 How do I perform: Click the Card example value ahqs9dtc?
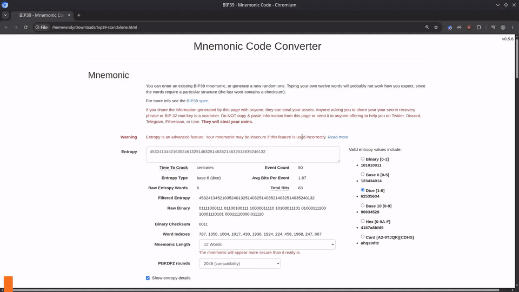tap(370, 243)
